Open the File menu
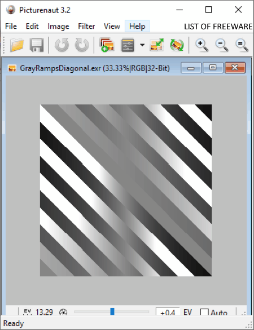254x330 pixels. 11,27
